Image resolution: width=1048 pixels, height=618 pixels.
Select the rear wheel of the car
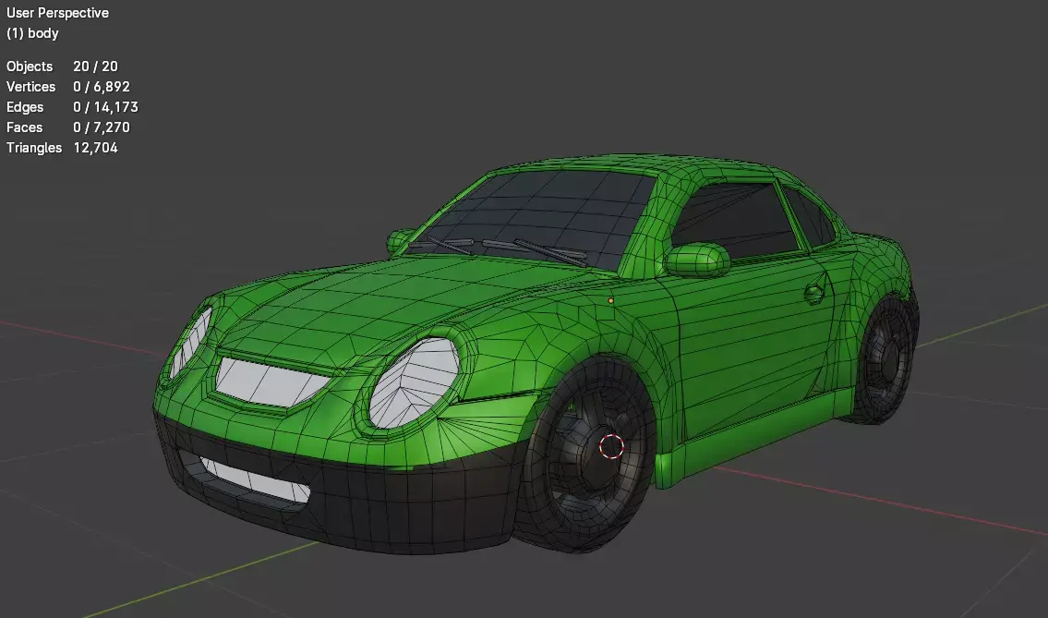coord(884,360)
